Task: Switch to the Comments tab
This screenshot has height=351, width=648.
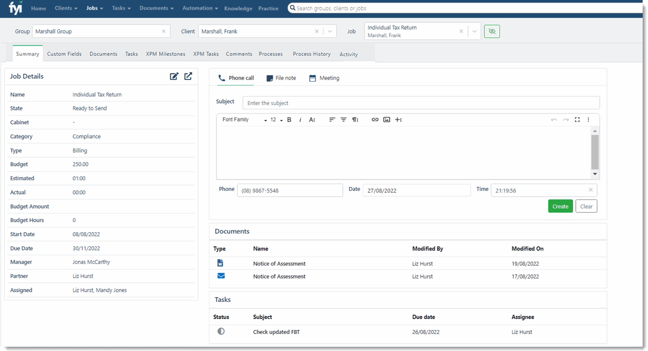Action: [x=239, y=54]
